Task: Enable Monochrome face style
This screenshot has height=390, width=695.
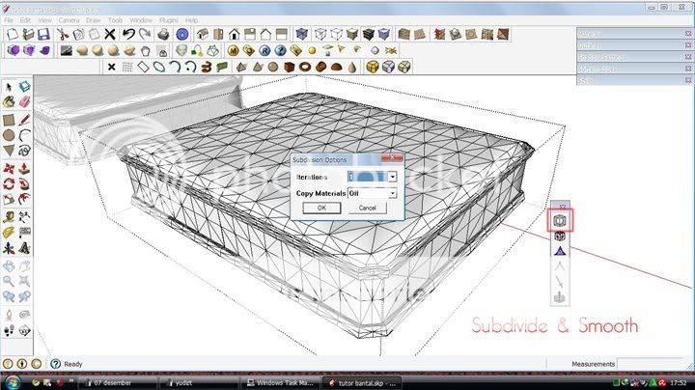Action: pos(384,34)
